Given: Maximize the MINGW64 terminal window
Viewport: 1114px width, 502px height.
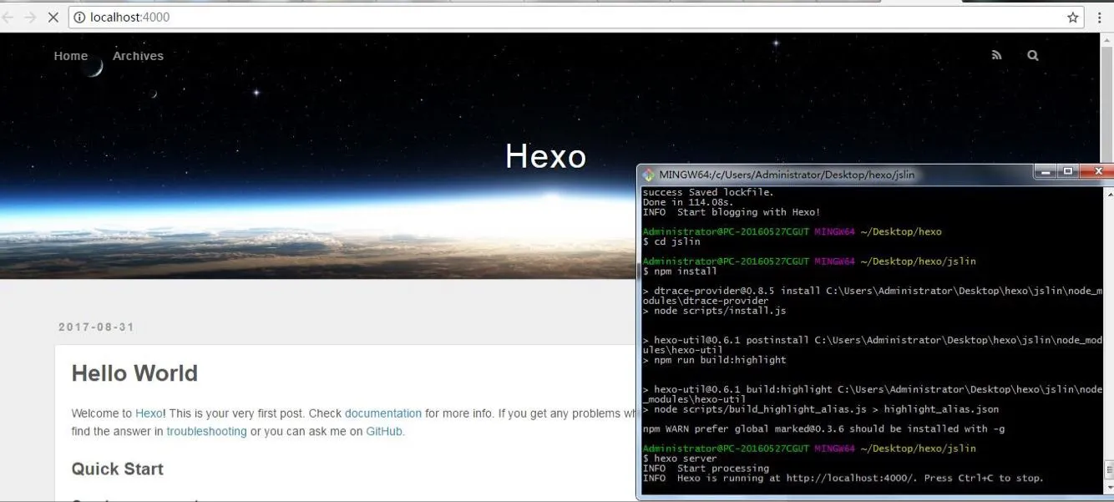Looking at the screenshot, I should pyautogui.click(x=1067, y=171).
